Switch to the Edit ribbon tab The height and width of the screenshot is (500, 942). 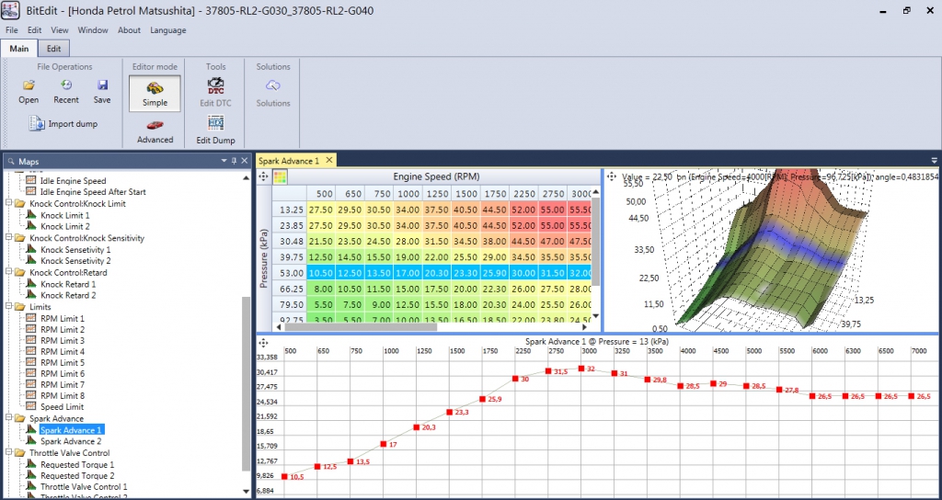54,49
